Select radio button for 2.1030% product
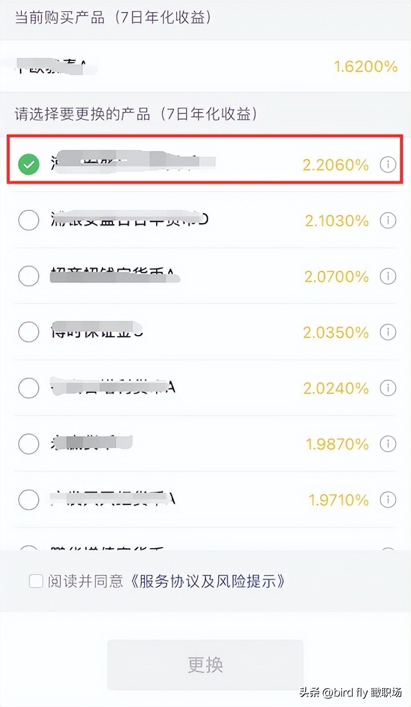The image size is (411, 707). point(29,220)
